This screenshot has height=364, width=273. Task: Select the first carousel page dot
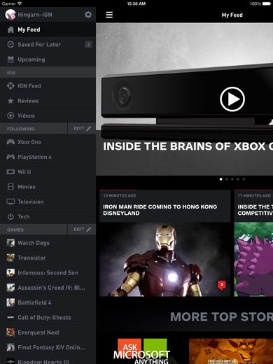coord(220,179)
